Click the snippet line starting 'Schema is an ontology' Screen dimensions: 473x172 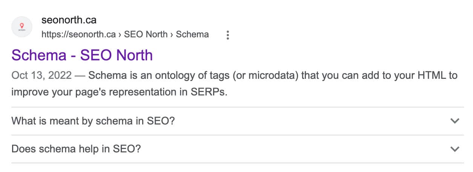tap(273, 76)
